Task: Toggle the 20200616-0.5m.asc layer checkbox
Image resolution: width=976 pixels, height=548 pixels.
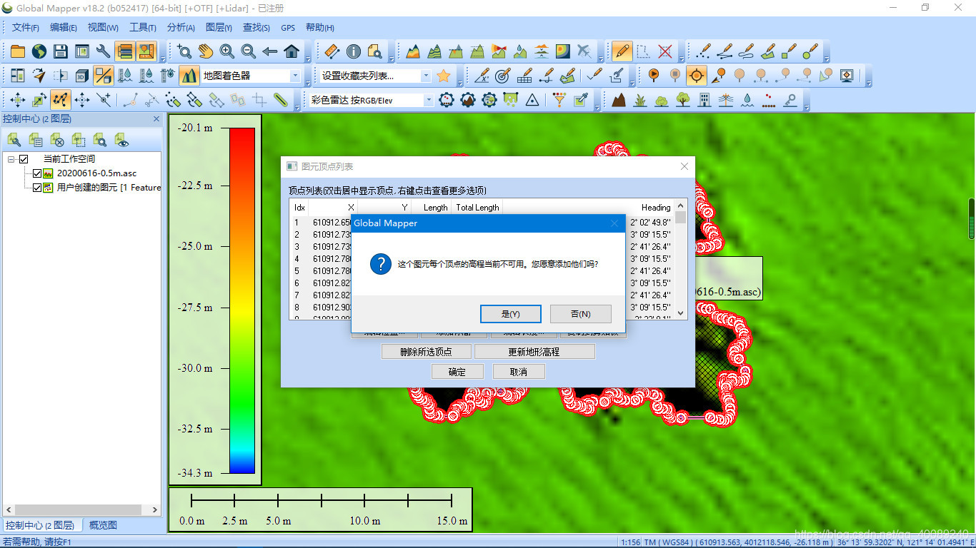Action: pos(37,173)
